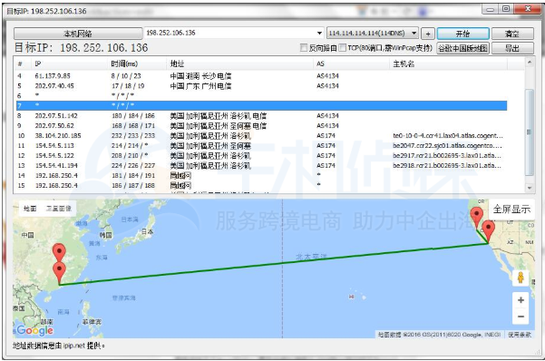This screenshot has height=361, width=545.
Task: Click the hop list vertical scrollbar thumb
Action: [530, 132]
